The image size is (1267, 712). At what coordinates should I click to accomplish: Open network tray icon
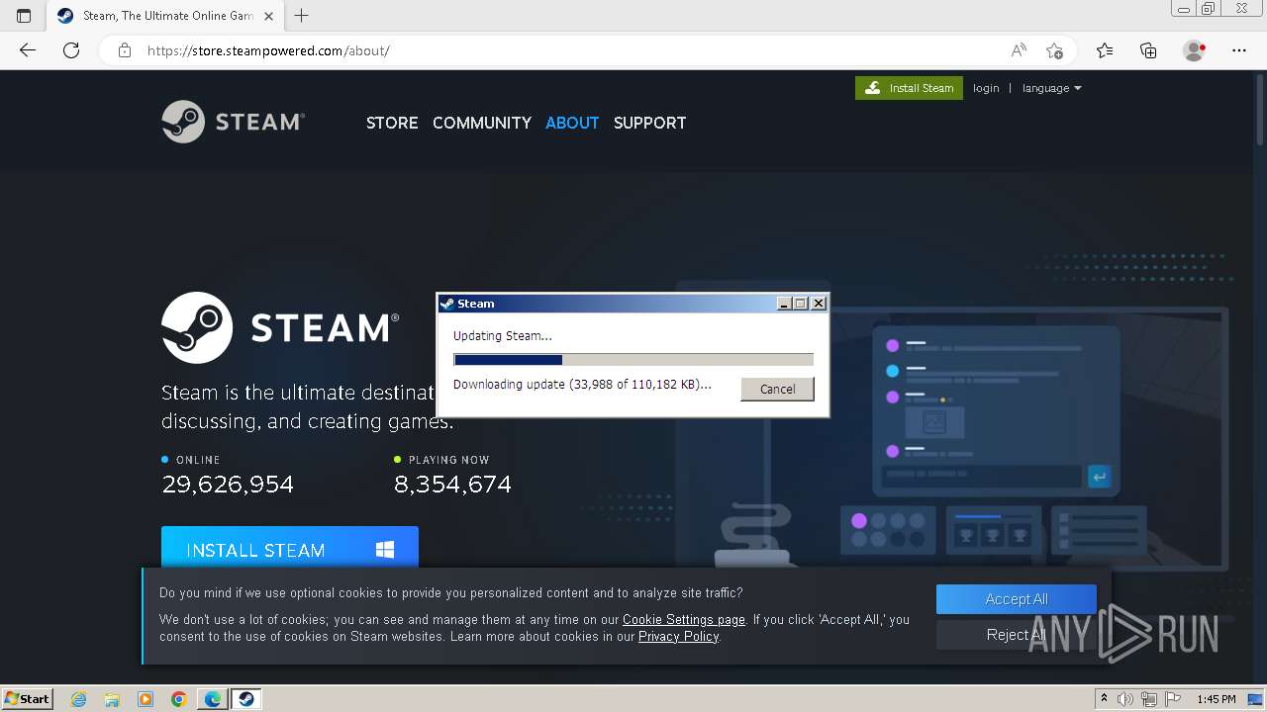[1149, 699]
